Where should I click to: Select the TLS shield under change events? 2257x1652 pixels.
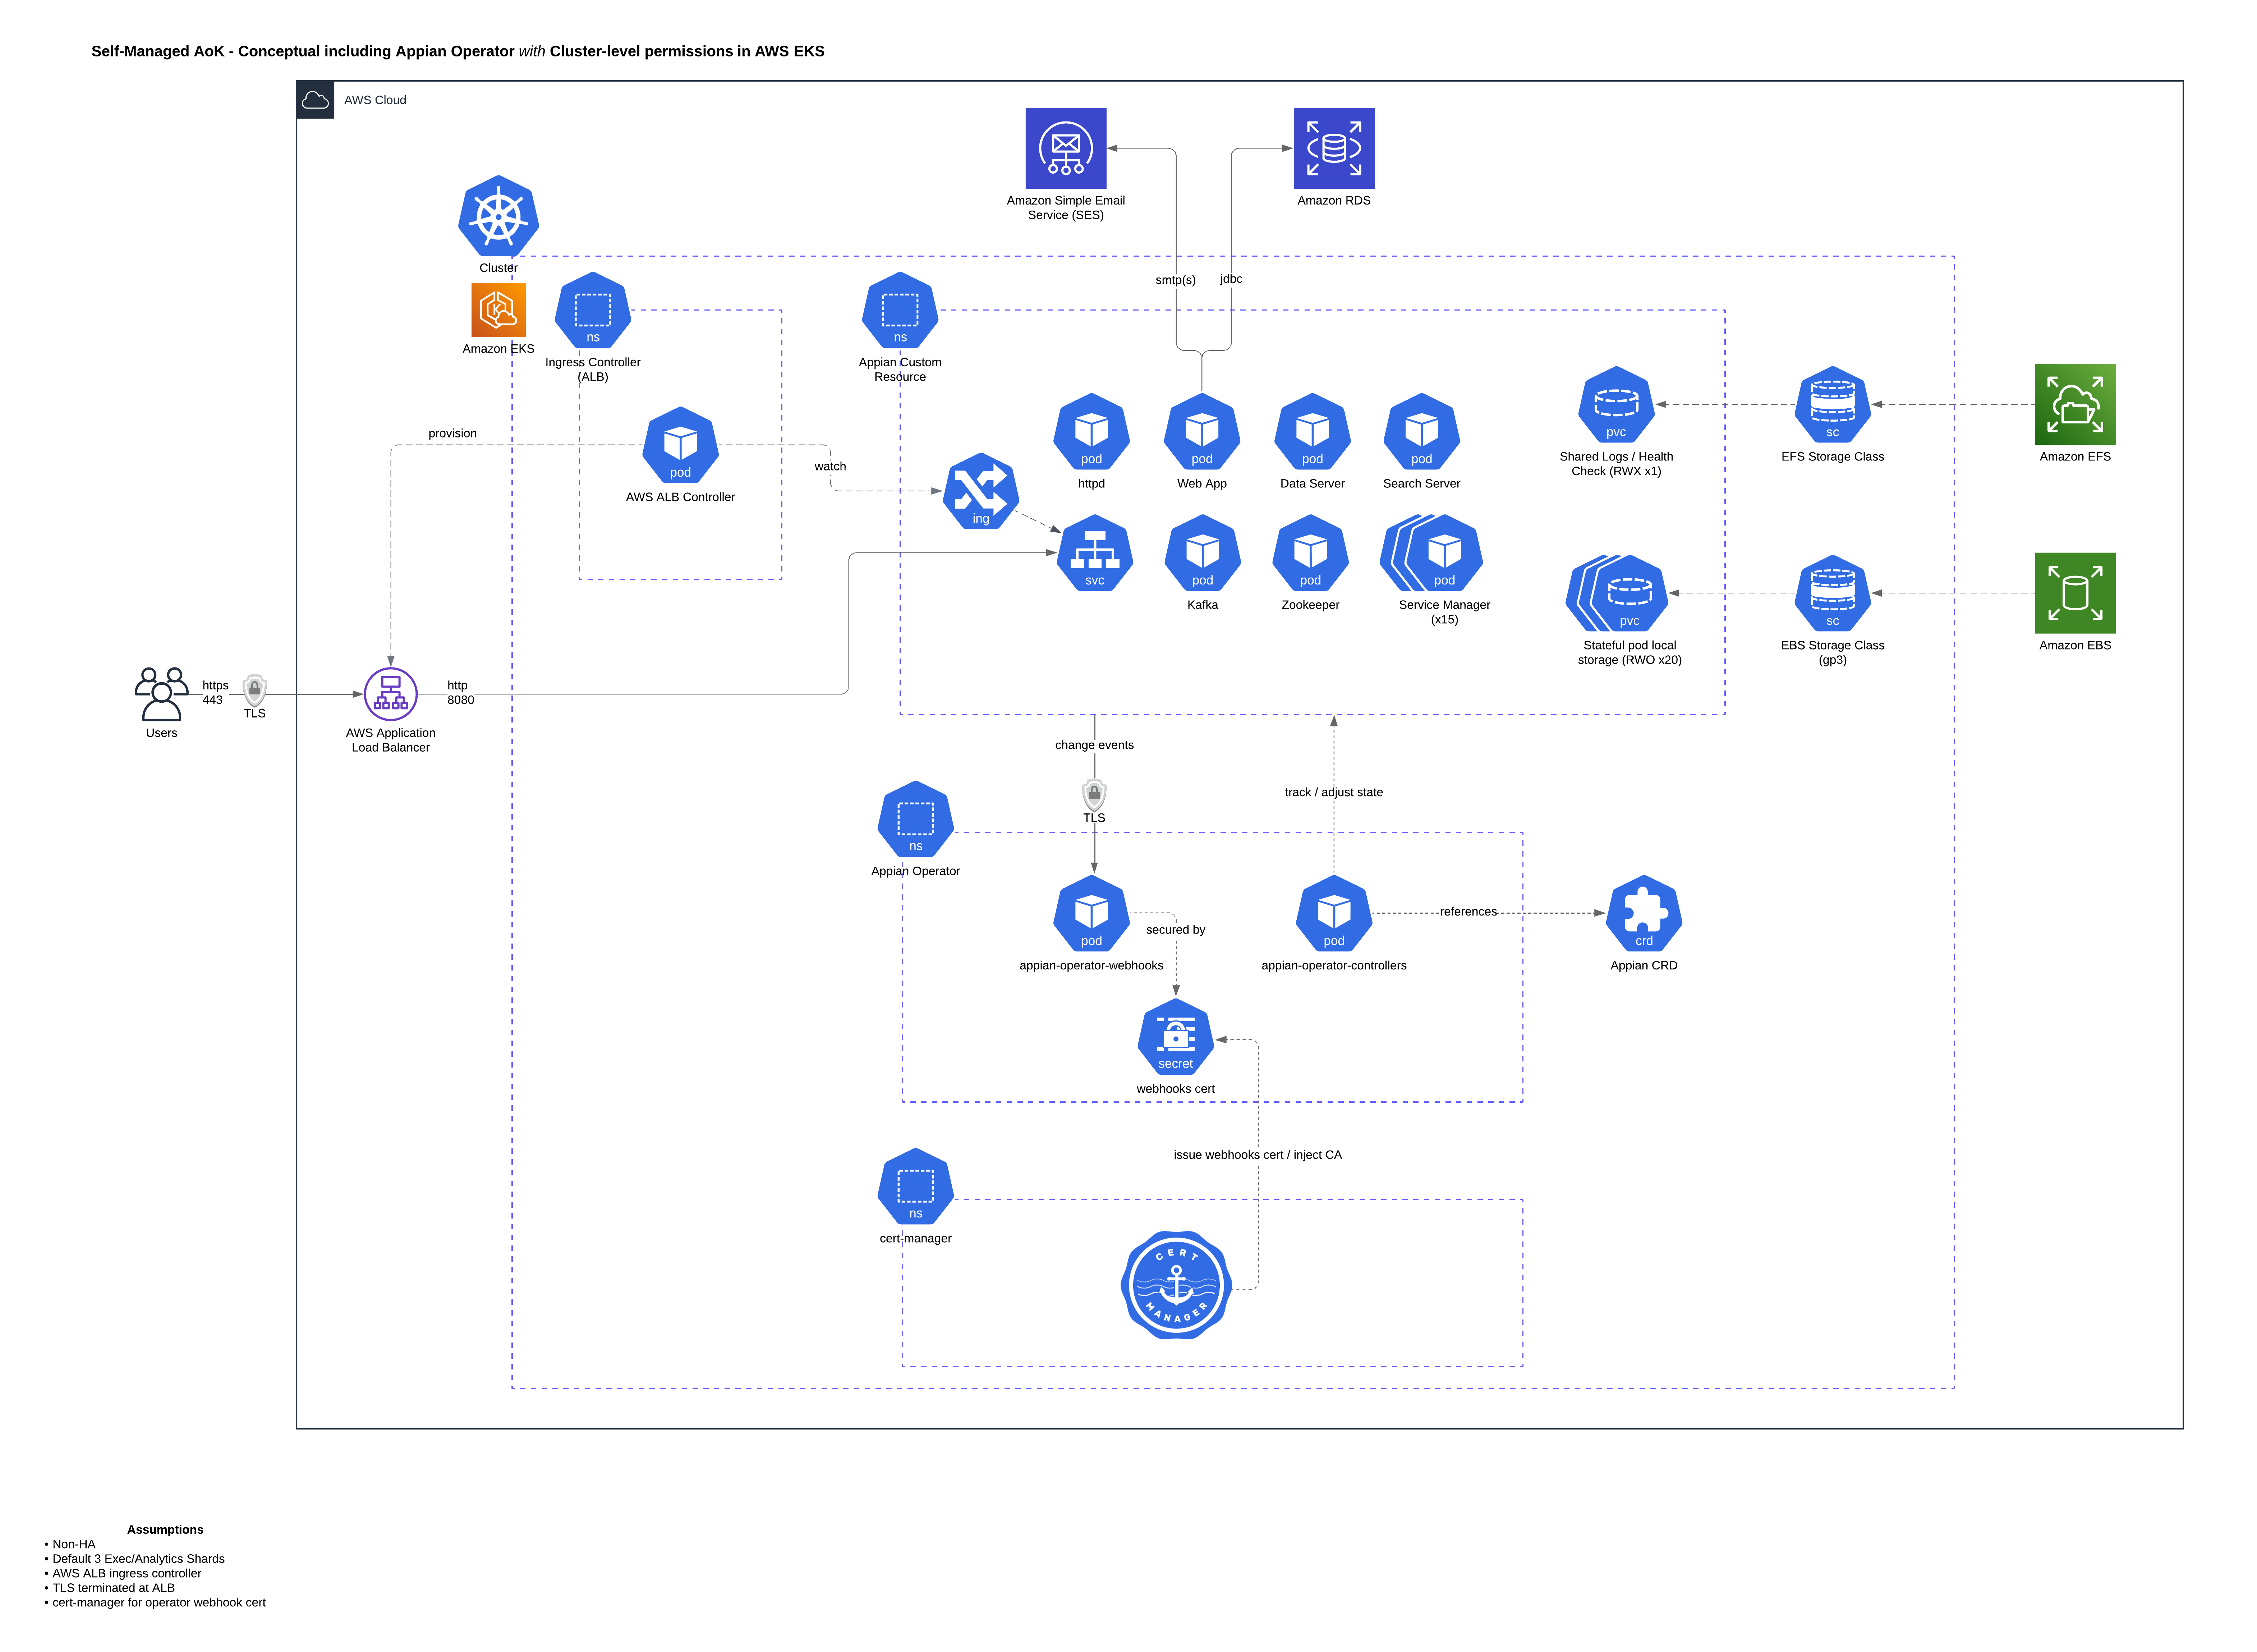[1094, 795]
